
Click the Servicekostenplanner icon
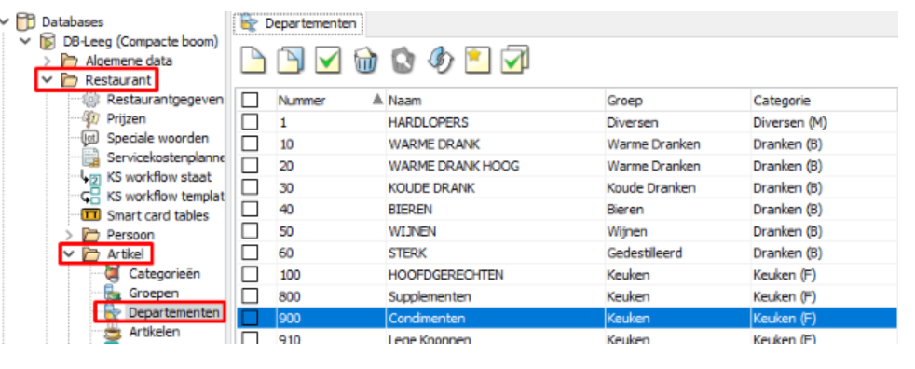(91, 157)
